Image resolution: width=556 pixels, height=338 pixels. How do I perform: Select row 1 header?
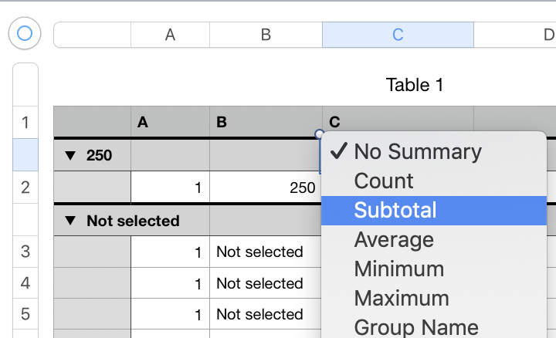[x=25, y=122]
